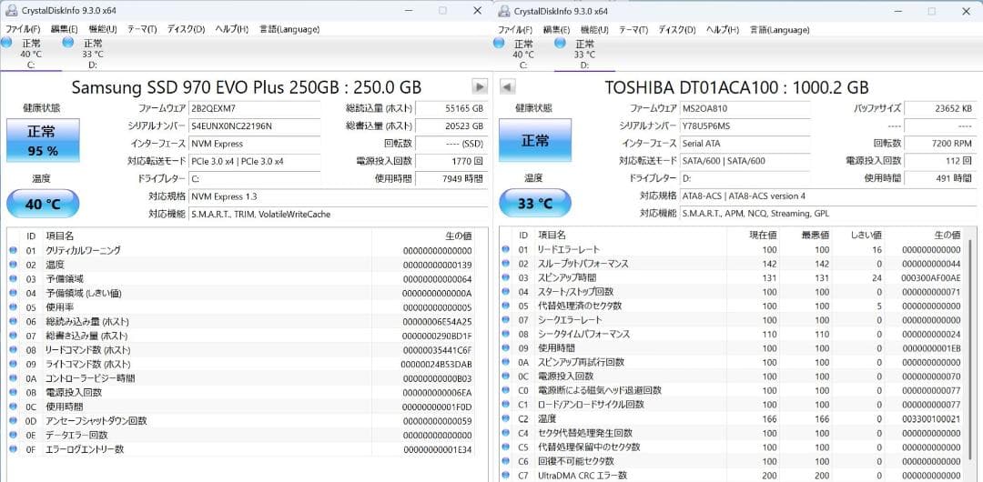Go to previous disk arrow in right window
Viewport: 983px width, 482px height.
pos(508,86)
